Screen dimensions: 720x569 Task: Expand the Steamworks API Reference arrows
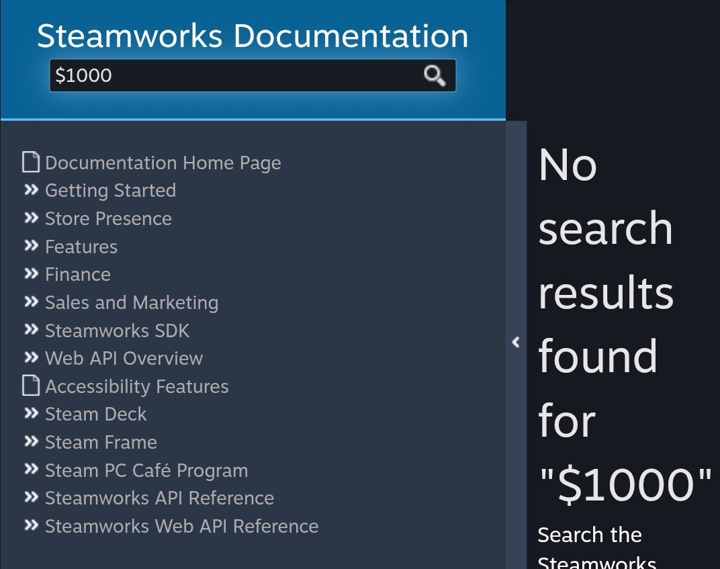(31, 497)
